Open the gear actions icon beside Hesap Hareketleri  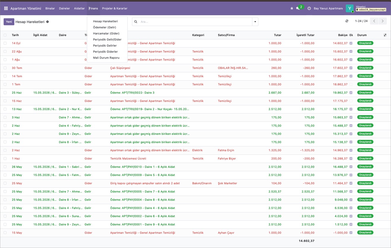coord(48,22)
